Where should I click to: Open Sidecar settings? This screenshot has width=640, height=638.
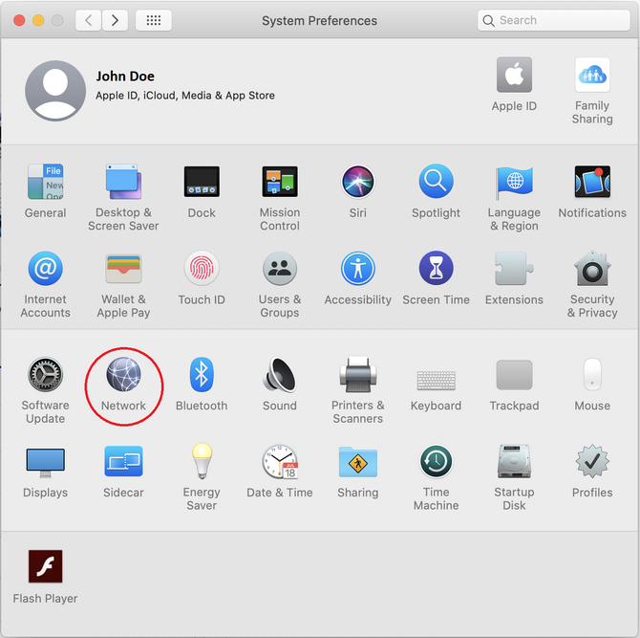tap(123, 461)
